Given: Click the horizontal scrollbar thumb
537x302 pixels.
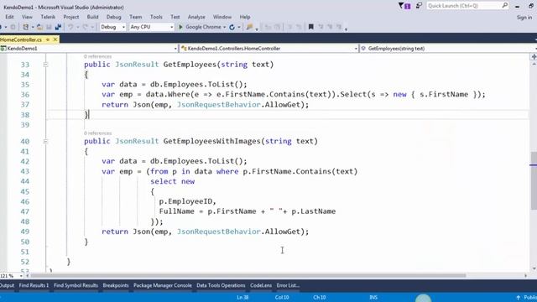Looking at the screenshot, I should click(248, 276).
